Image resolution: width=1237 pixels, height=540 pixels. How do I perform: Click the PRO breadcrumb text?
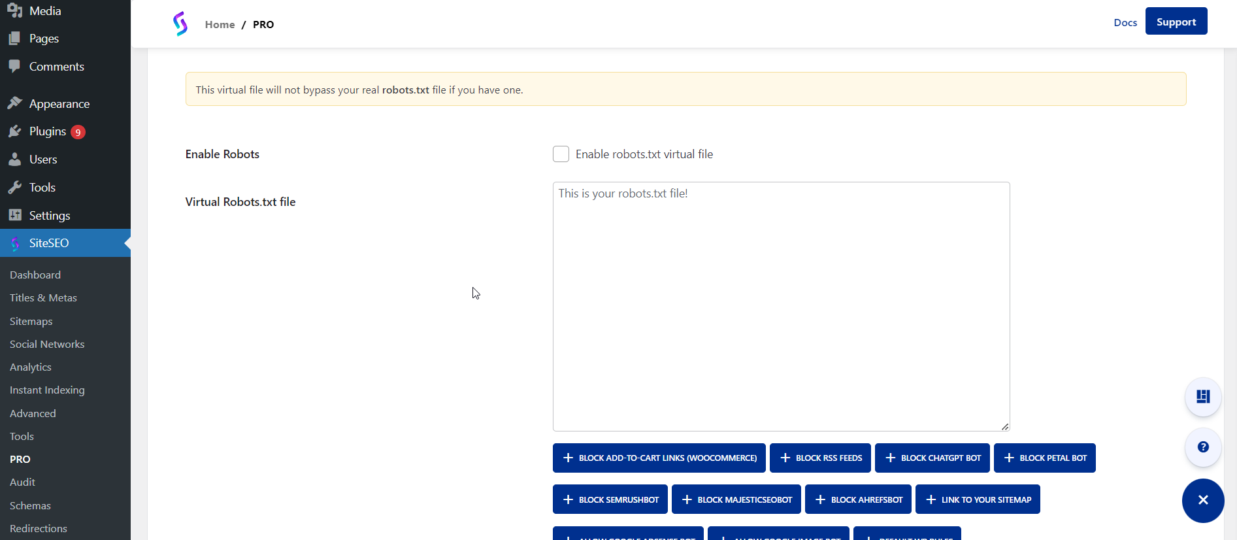point(263,24)
